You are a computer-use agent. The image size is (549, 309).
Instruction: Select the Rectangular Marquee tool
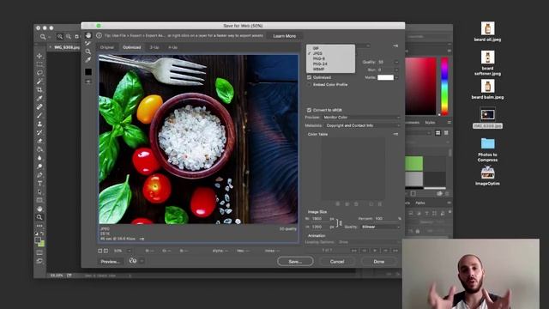[x=39, y=64]
